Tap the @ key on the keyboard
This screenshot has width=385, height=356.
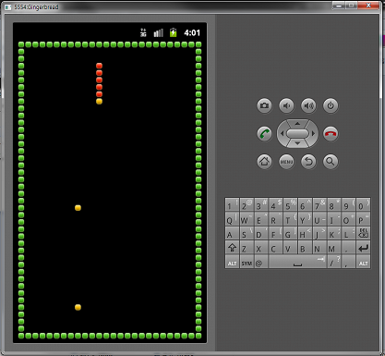tap(260, 262)
